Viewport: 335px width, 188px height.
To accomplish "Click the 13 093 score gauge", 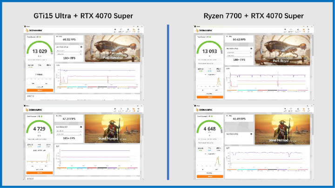I will [209, 48].
